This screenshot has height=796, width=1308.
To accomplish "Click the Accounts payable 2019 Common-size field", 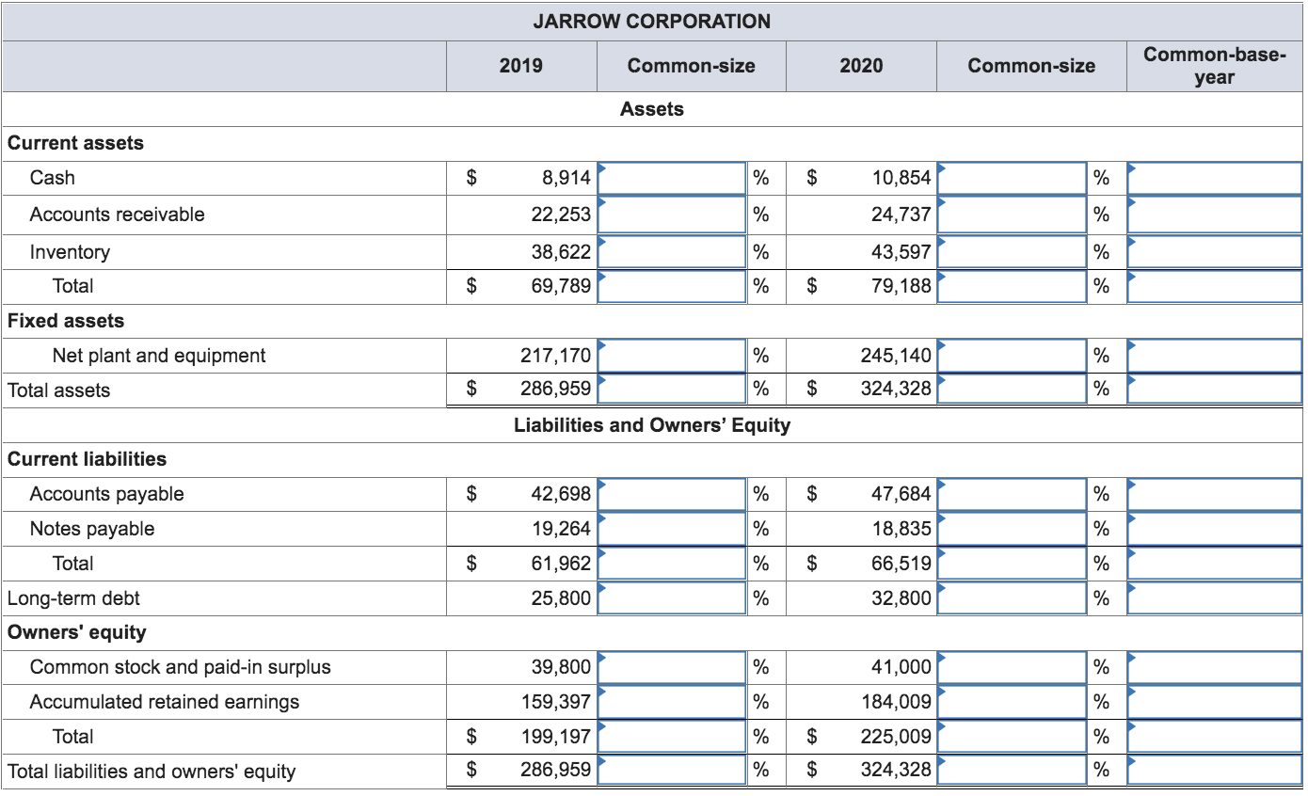I will click(672, 493).
